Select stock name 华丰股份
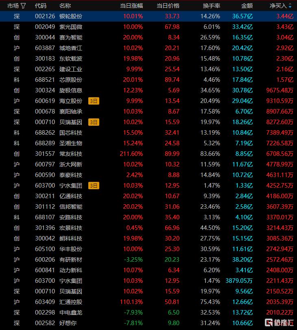297x330 pixels. 71,249
